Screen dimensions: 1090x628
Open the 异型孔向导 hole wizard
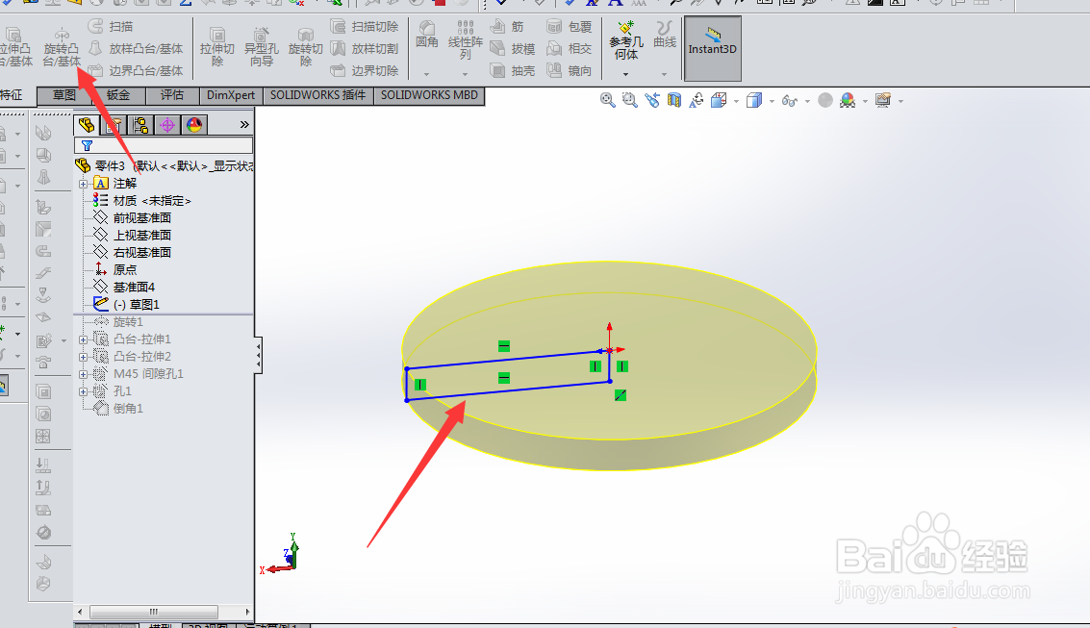262,46
